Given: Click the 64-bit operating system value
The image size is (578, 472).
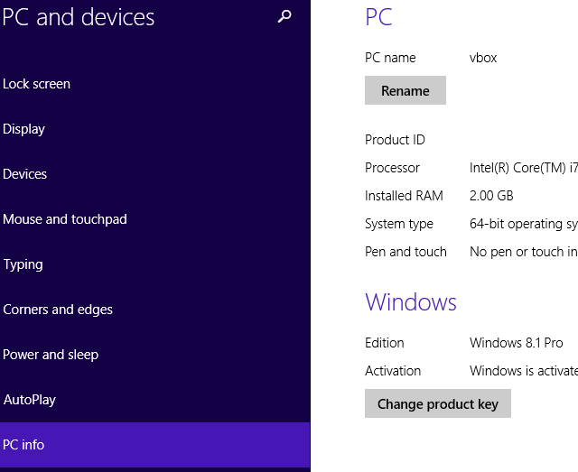Looking at the screenshot, I should (x=524, y=225).
